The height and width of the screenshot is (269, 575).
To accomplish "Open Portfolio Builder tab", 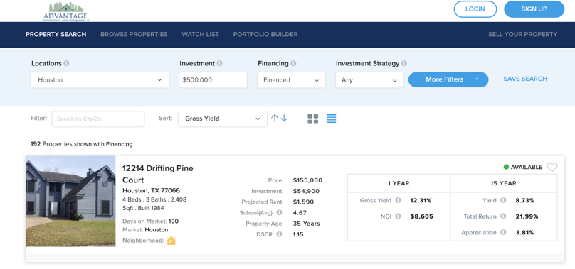I will pyautogui.click(x=265, y=34).
